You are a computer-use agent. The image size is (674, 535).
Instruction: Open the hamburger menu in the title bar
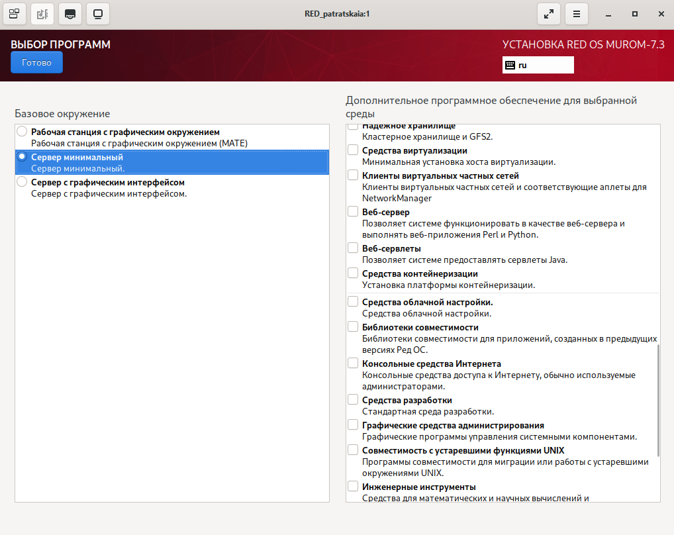[x=577, y=14]
